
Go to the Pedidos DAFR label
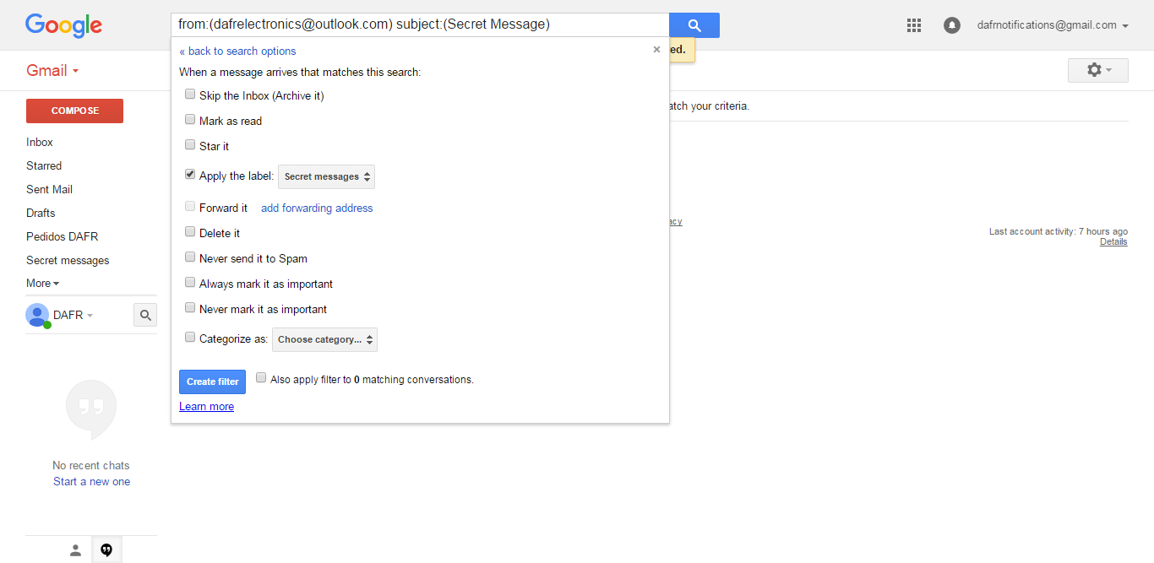(62, 236)
